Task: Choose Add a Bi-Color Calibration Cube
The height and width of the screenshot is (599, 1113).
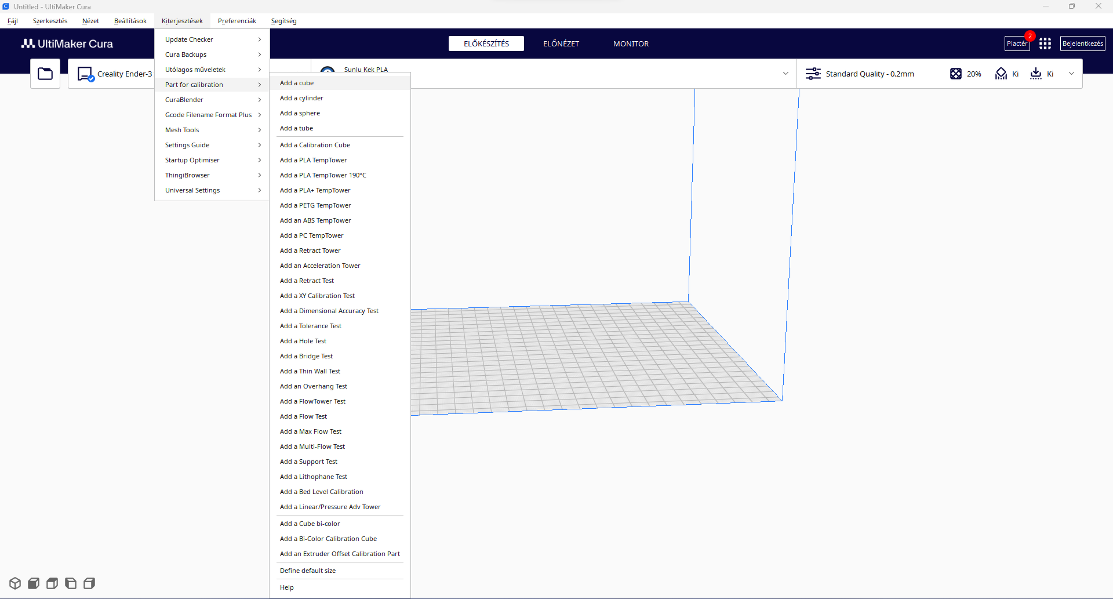Action: (x=340, y=539)
